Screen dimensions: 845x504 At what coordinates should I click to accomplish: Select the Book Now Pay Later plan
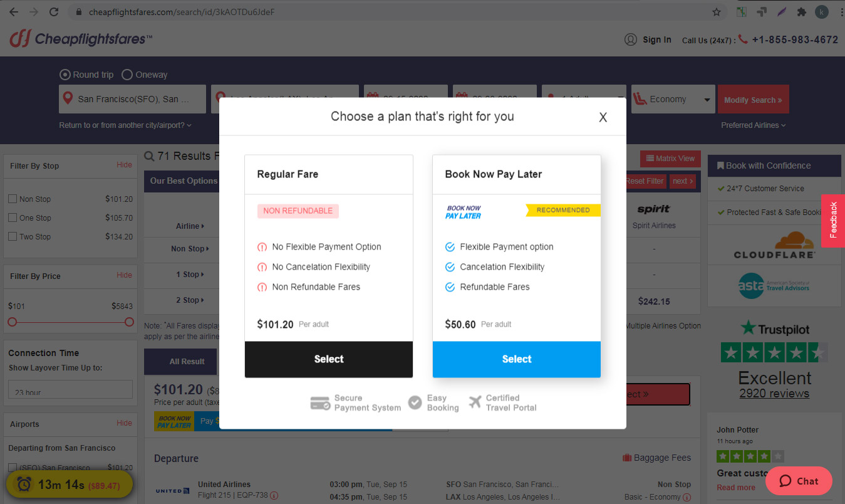pos(517,359)
